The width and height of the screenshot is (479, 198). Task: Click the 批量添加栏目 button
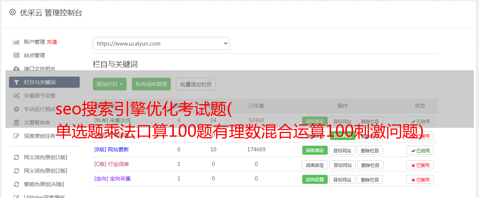tap(196, 84)
